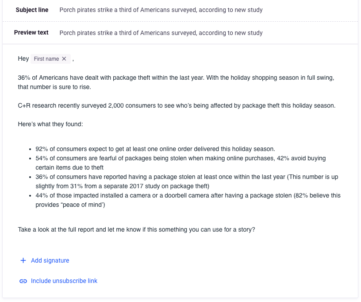Viewport: 361px width, 302px height.
Task: Click the chain icon beside the unsubscribe option
Action: pos(23,281)
